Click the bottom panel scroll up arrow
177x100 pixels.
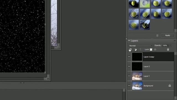coord(124,90)
